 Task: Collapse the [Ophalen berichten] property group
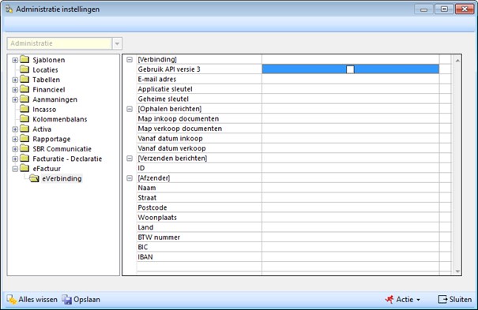click(x=130, y=109)
